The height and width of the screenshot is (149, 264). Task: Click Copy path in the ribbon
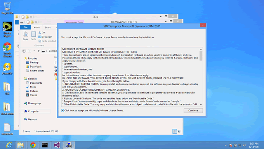click(x=45, y=37)
